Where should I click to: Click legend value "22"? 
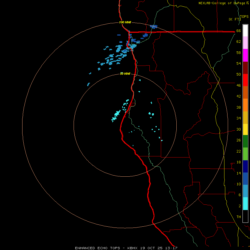coord(239,151)
